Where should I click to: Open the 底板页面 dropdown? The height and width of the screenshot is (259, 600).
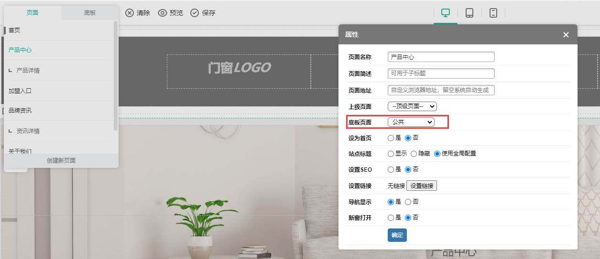[x=411, y=122]
